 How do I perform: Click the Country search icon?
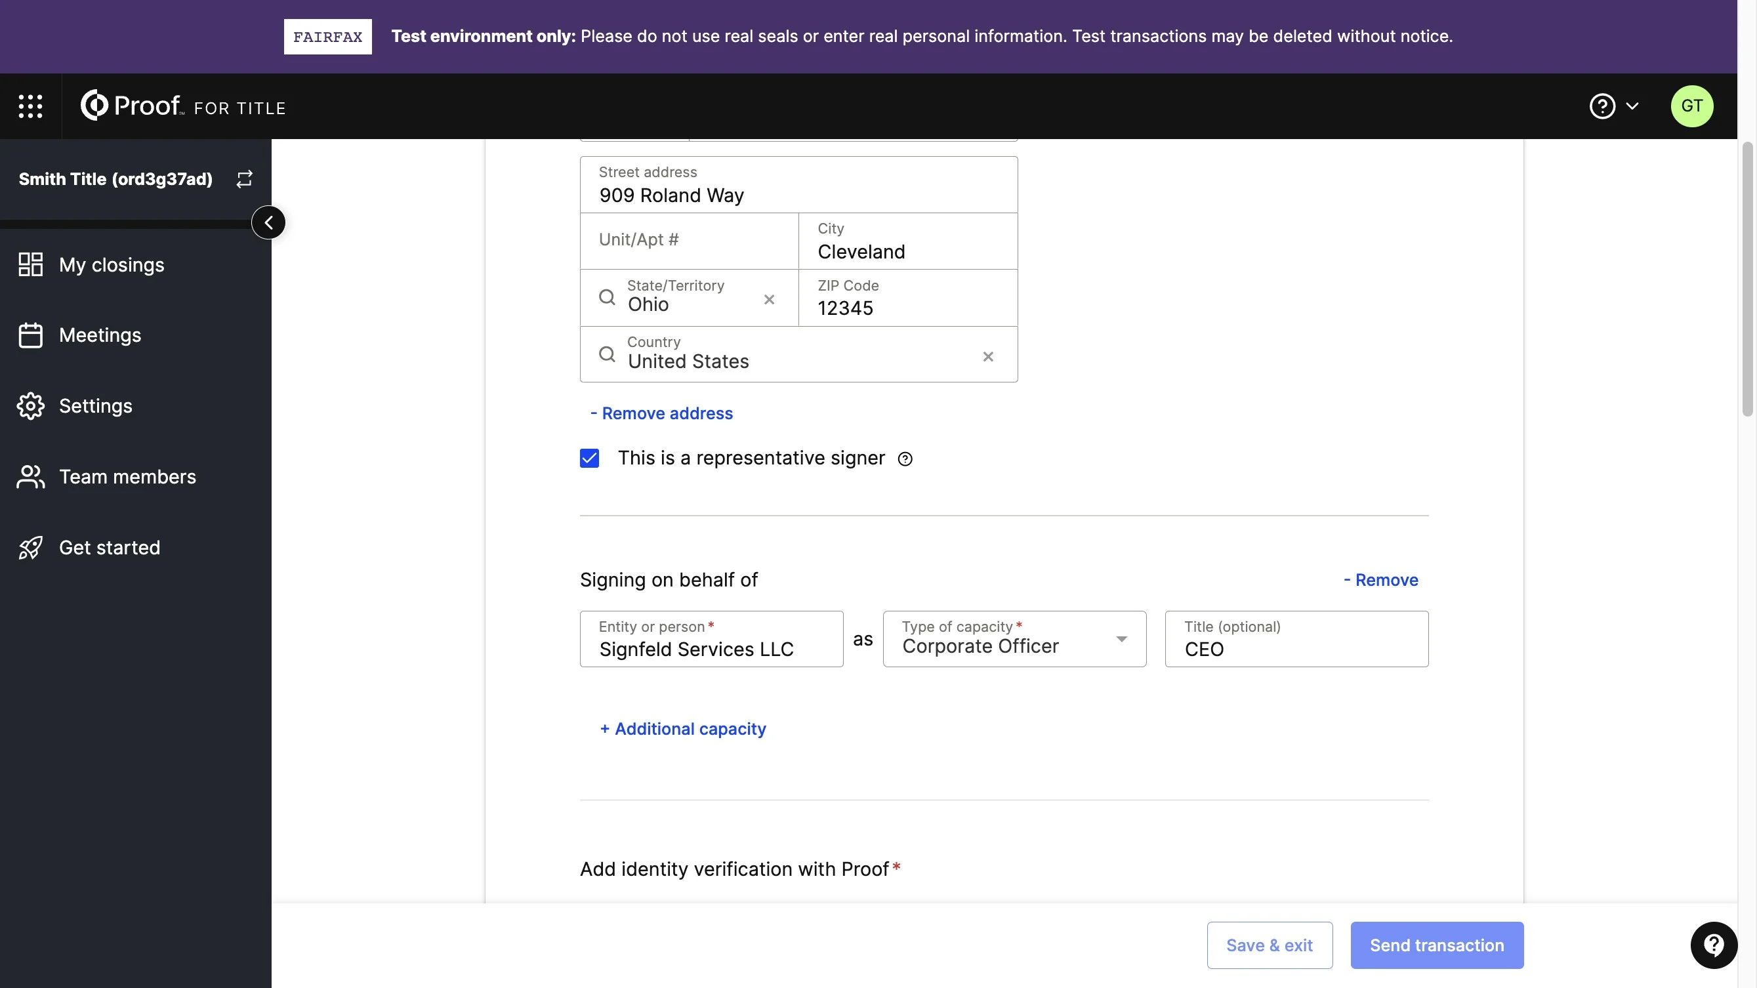[x=606, y=354]
